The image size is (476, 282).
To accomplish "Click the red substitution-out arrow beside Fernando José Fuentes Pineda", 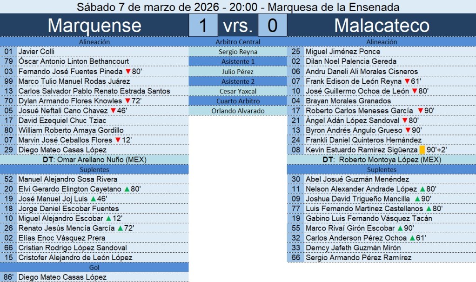I will (x=127, y=72).
